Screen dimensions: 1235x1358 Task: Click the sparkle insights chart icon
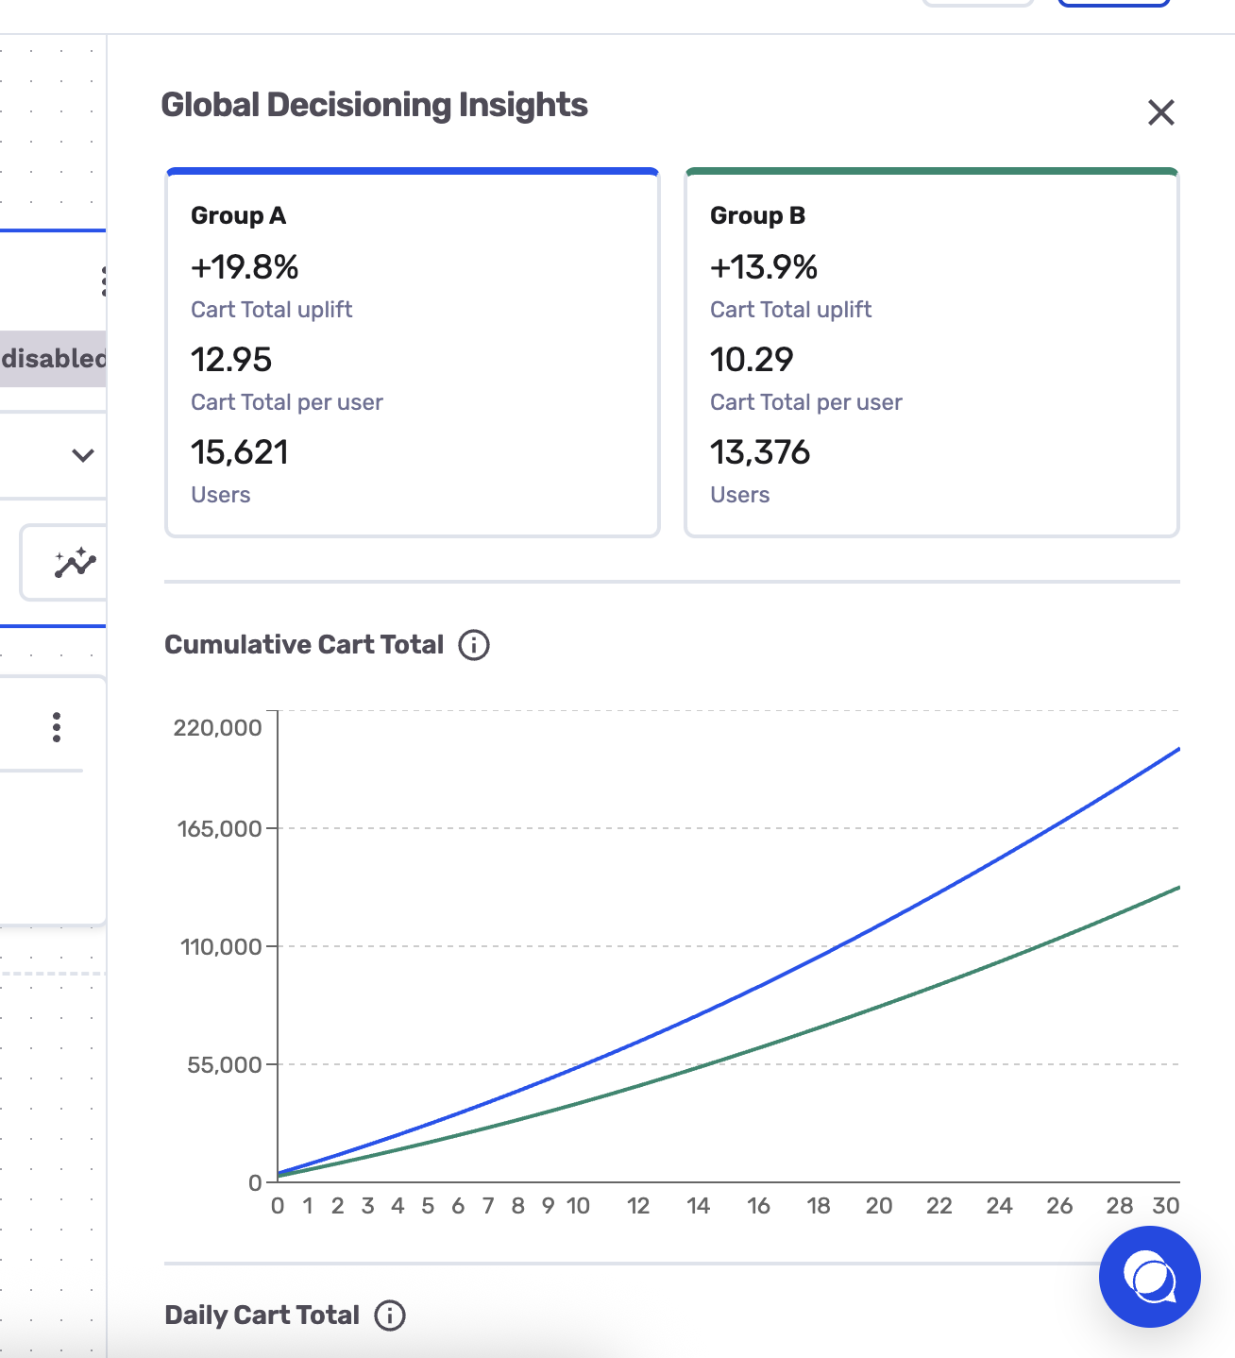pos(75,564)
